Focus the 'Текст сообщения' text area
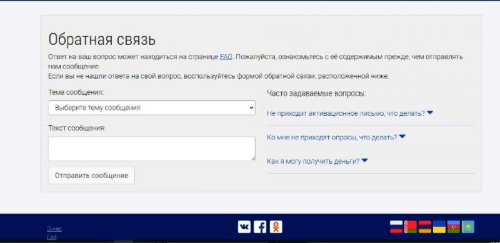The image size is (500, 243). pyautogui.click(x=152, y=148)
